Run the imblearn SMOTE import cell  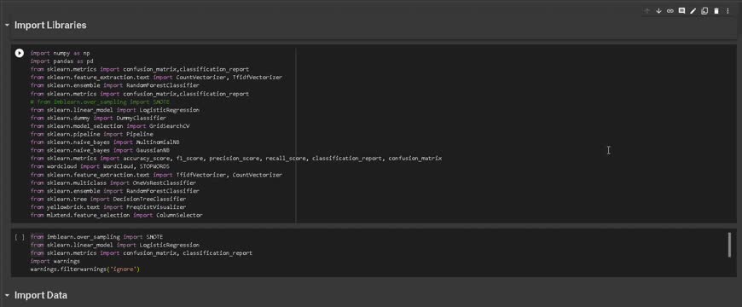click(x=20, y=237)
